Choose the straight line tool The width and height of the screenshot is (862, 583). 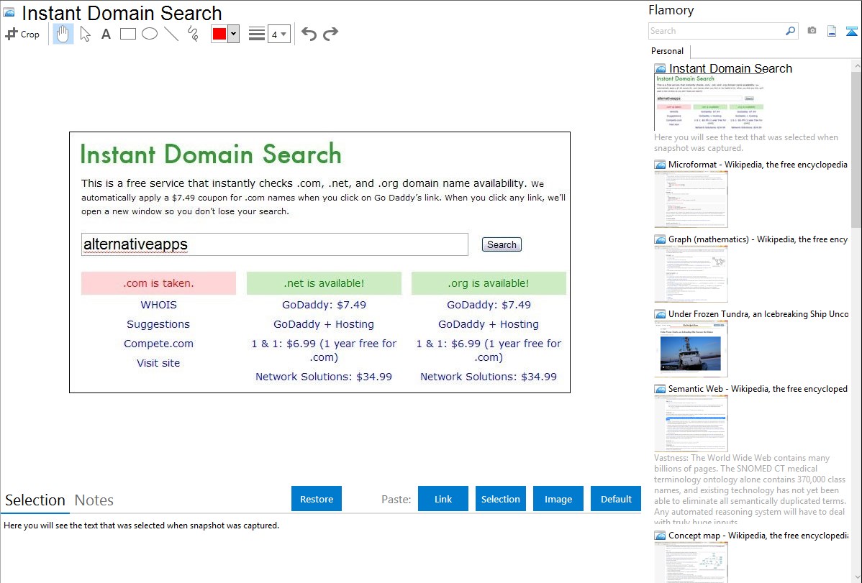click(171, 34)
